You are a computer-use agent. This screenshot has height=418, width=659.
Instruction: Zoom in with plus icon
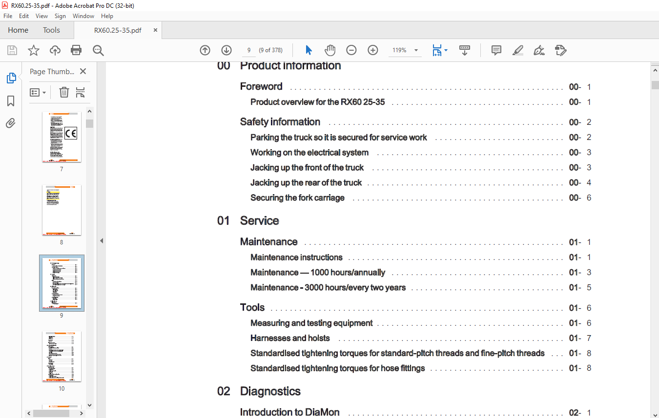pos(373,50)
